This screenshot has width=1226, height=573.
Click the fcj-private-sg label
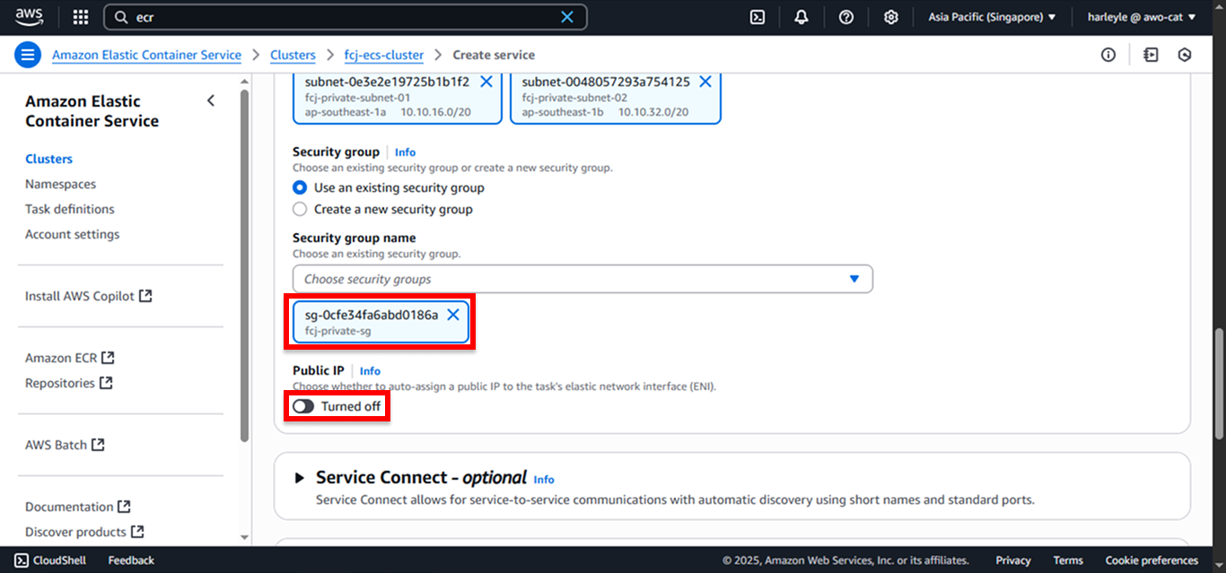point(338,331)
